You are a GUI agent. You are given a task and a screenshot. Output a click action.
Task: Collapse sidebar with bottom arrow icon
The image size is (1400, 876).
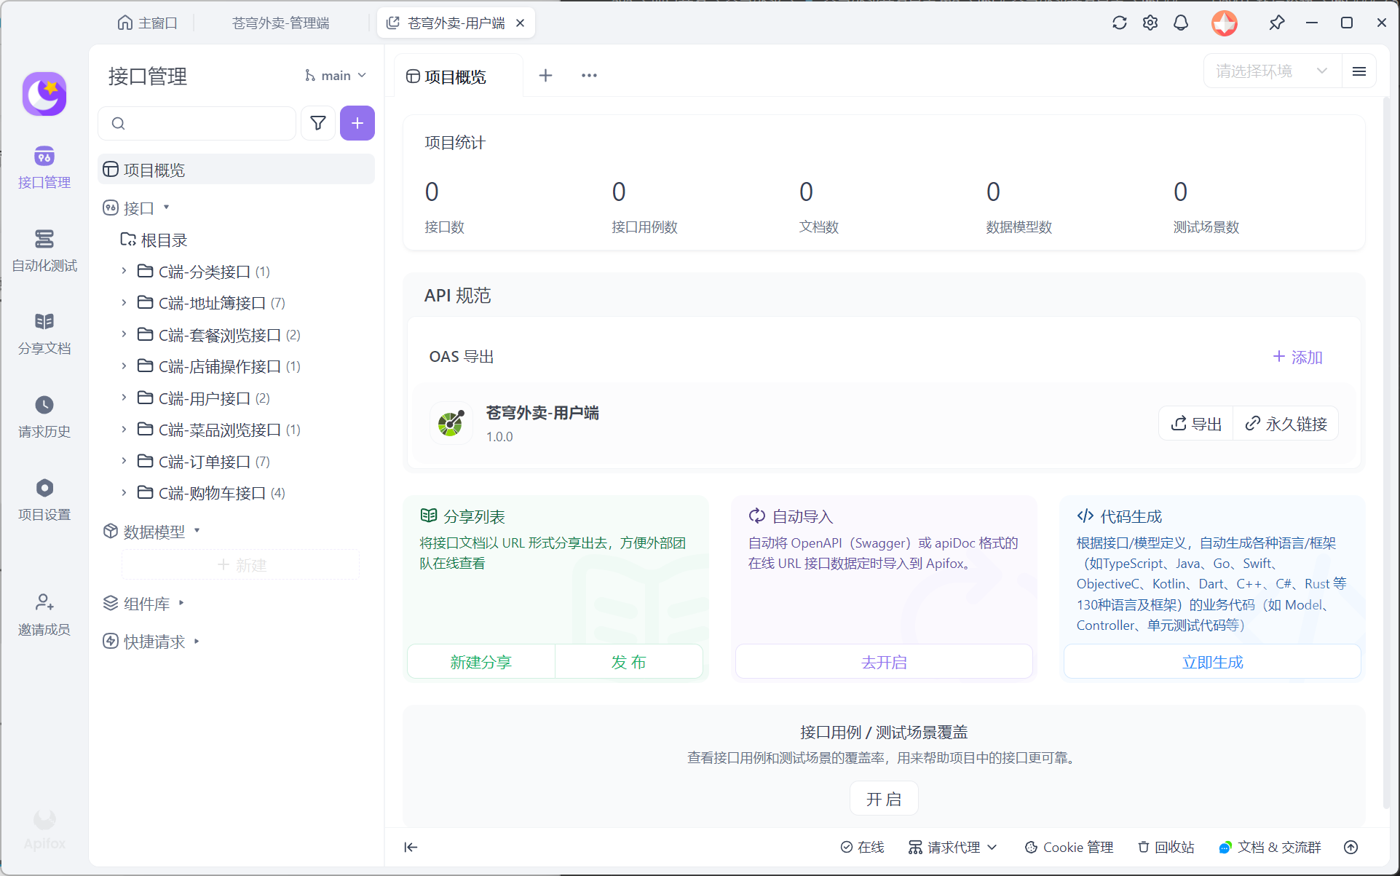click(x=411, y=847)
